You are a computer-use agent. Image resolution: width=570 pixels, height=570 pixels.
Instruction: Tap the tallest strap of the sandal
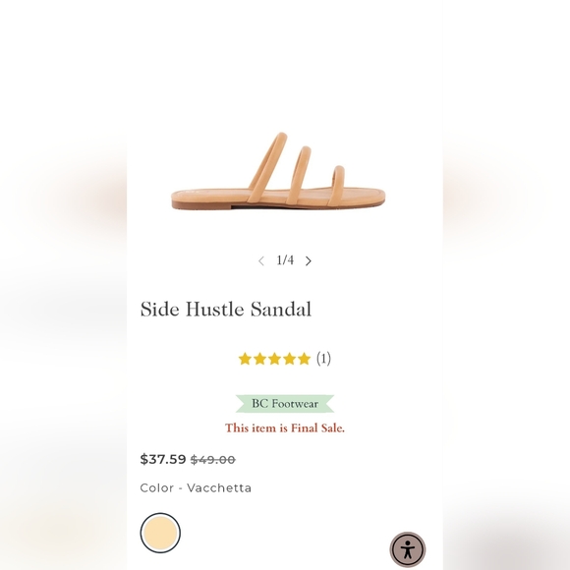[x=268, y=166]
